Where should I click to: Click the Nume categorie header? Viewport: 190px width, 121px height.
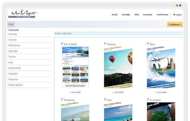[x=119, y=33]
